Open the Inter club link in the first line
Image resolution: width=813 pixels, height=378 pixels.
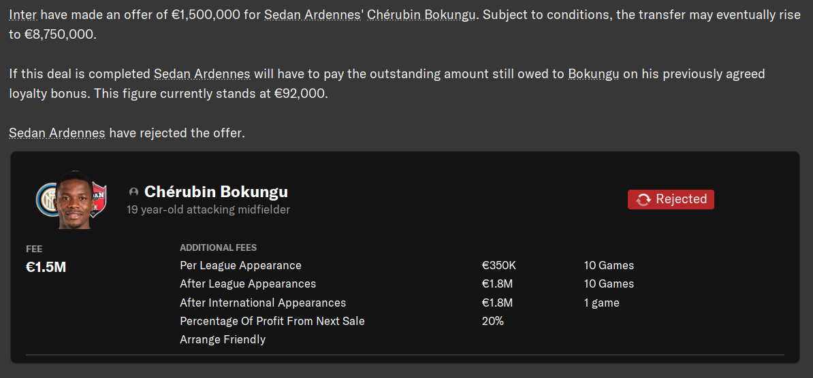(x=24, y=15)
